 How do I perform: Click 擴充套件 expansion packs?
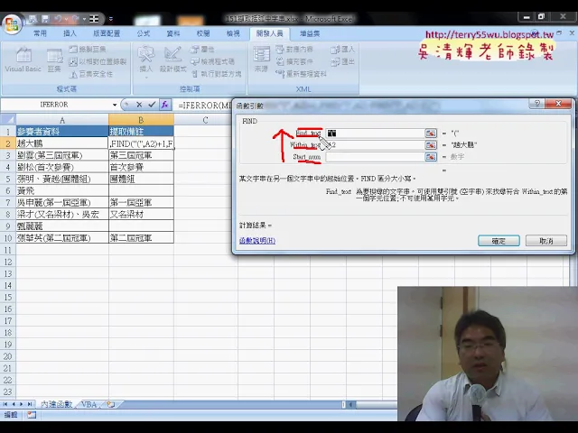tap(294, 61)
